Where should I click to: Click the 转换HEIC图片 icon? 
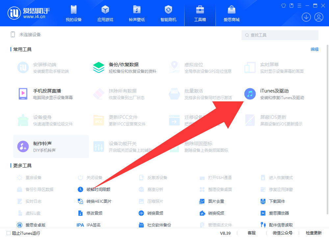80,201
